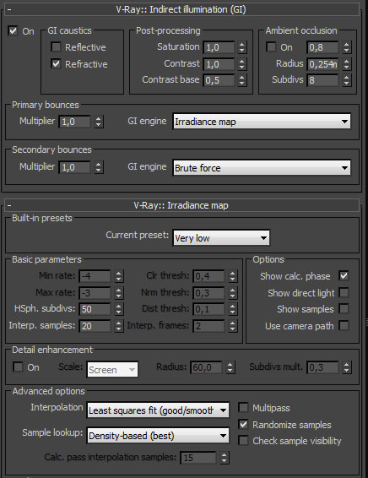Screen dimensions: 368x478
Task: Enable Show direct light option
Action: [344, 293]
